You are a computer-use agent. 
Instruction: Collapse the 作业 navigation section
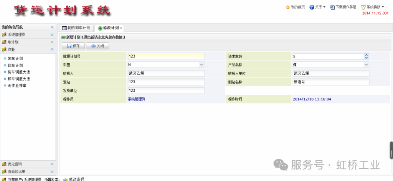tap(52, 49)
